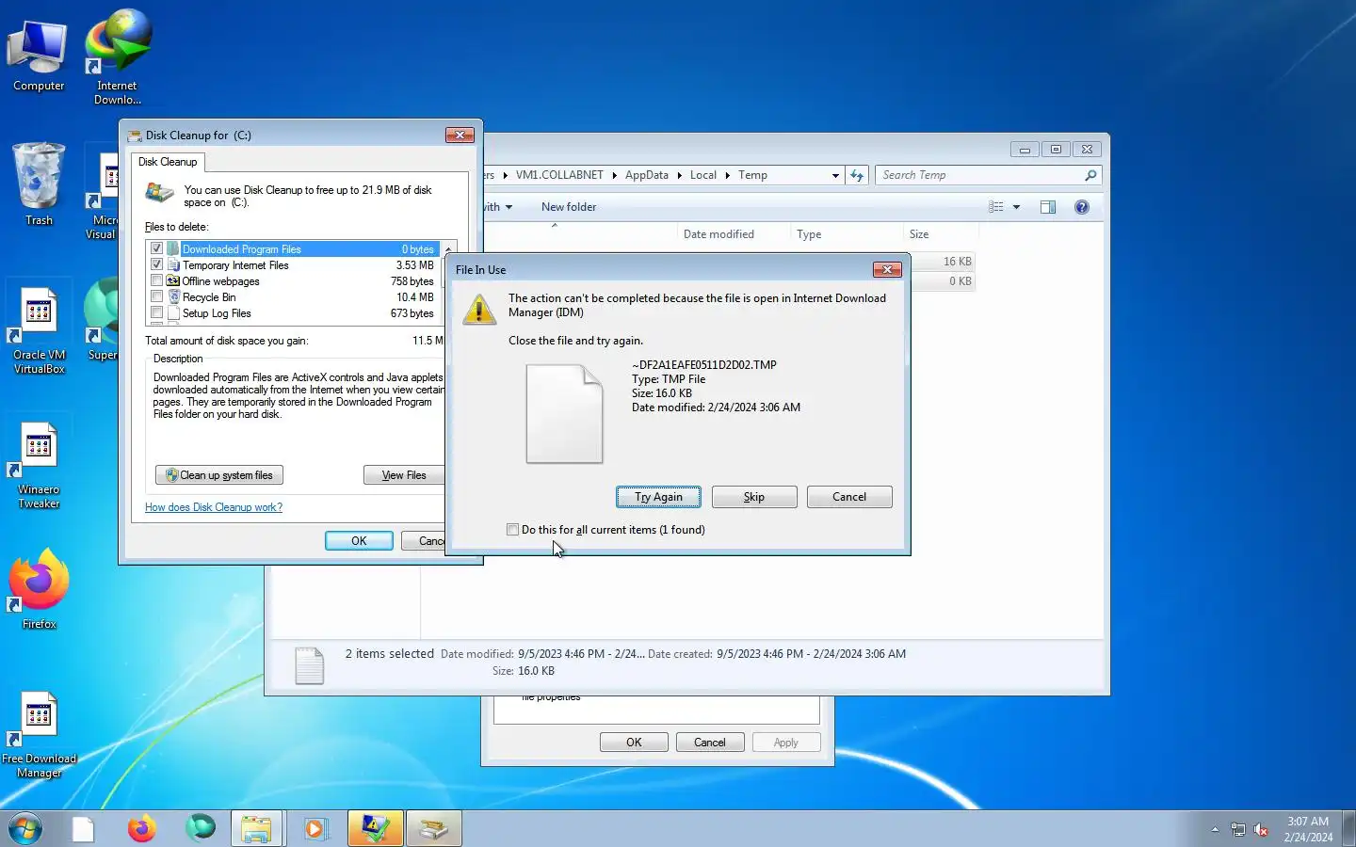Screen dimensions: 1356x847
Task: Click Skip in File In Use dialog
Action: 754,497
